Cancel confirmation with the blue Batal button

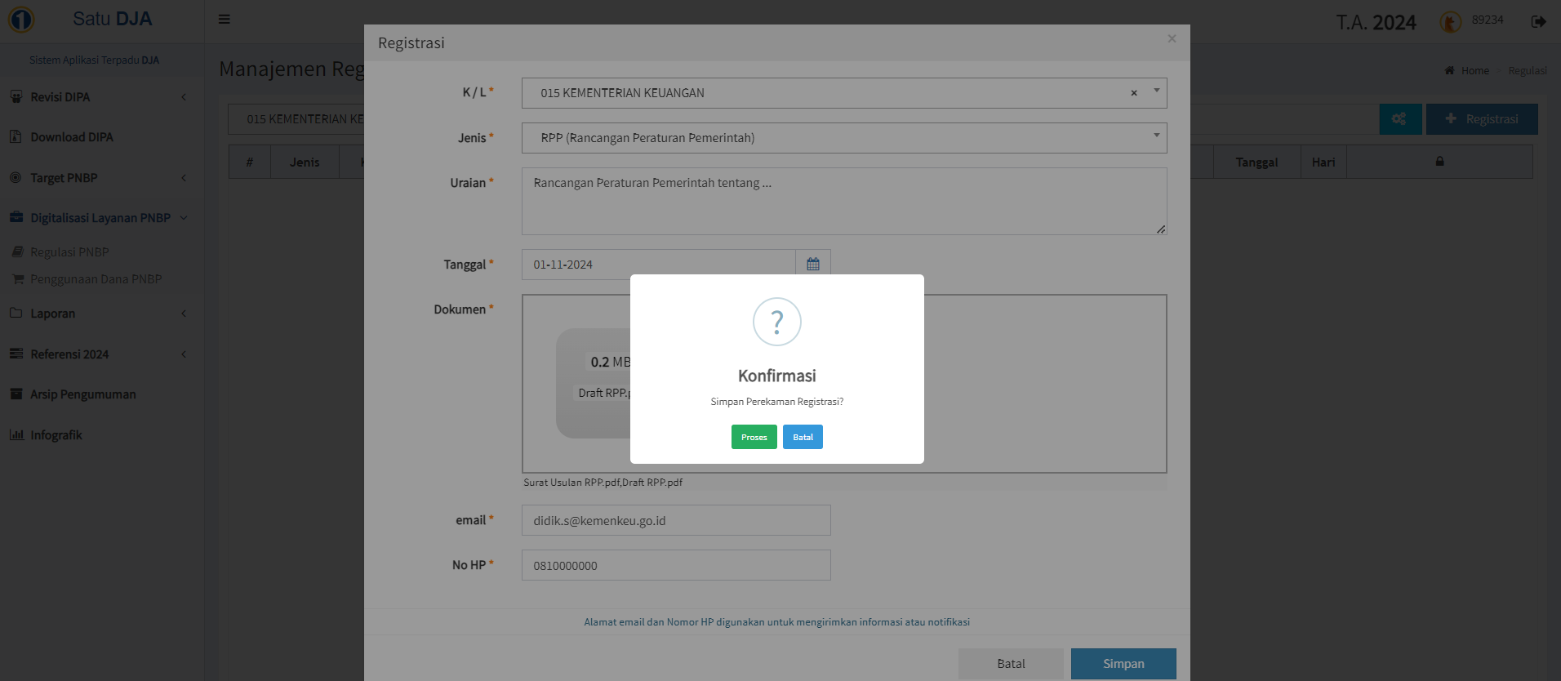pos(803,437)
